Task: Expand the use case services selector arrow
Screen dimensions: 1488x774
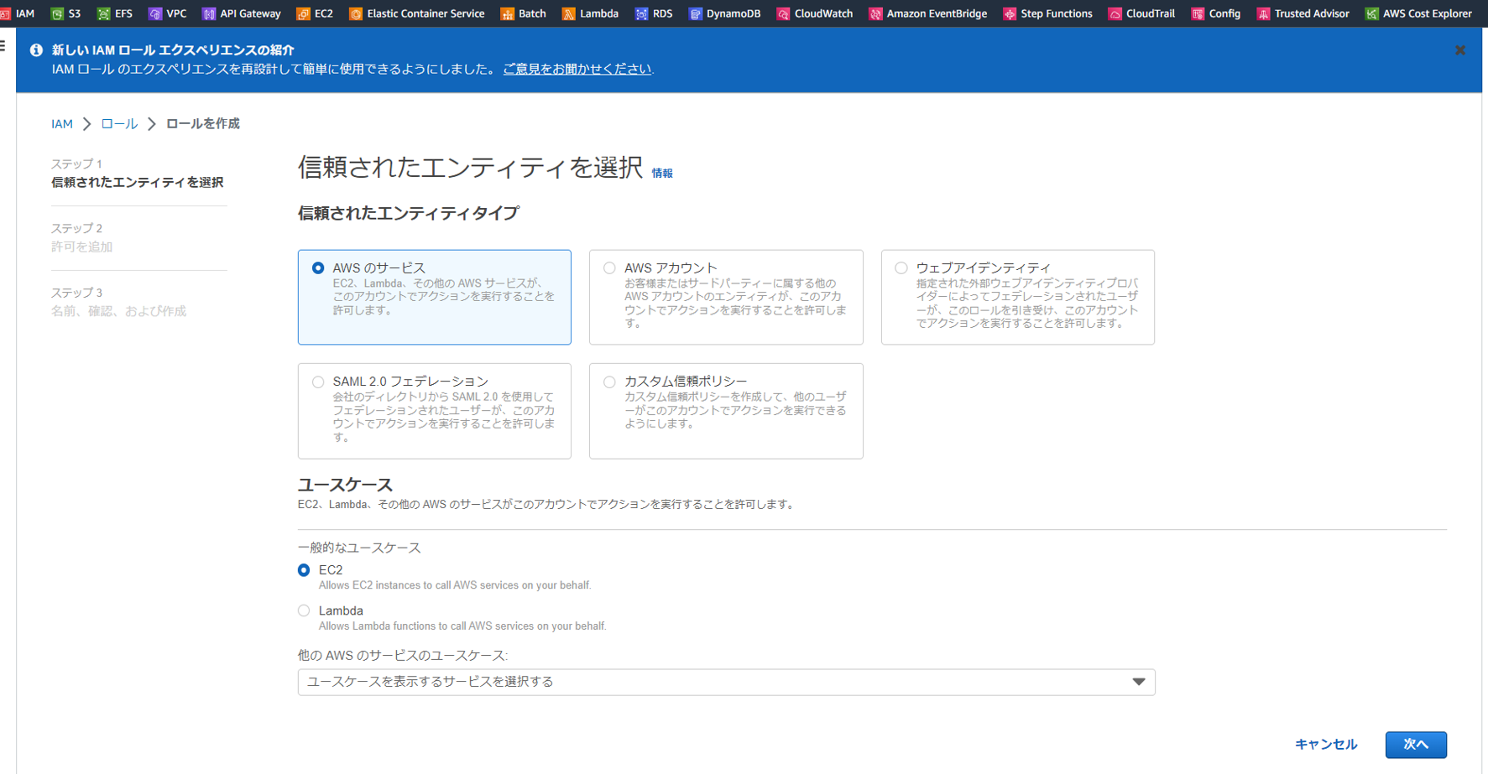Action: (x=1139, y=682)
